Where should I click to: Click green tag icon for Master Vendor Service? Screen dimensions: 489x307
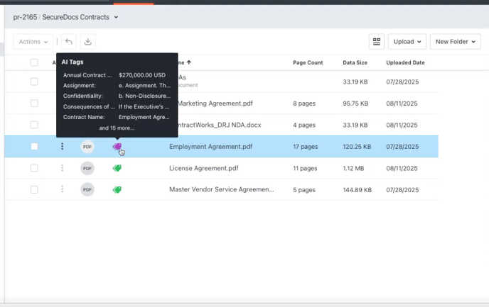pos(117,190)
